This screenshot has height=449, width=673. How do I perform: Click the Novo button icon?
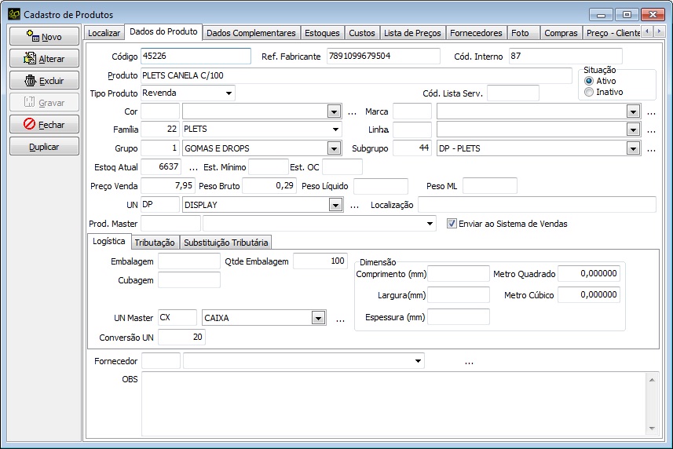(32, 36)
